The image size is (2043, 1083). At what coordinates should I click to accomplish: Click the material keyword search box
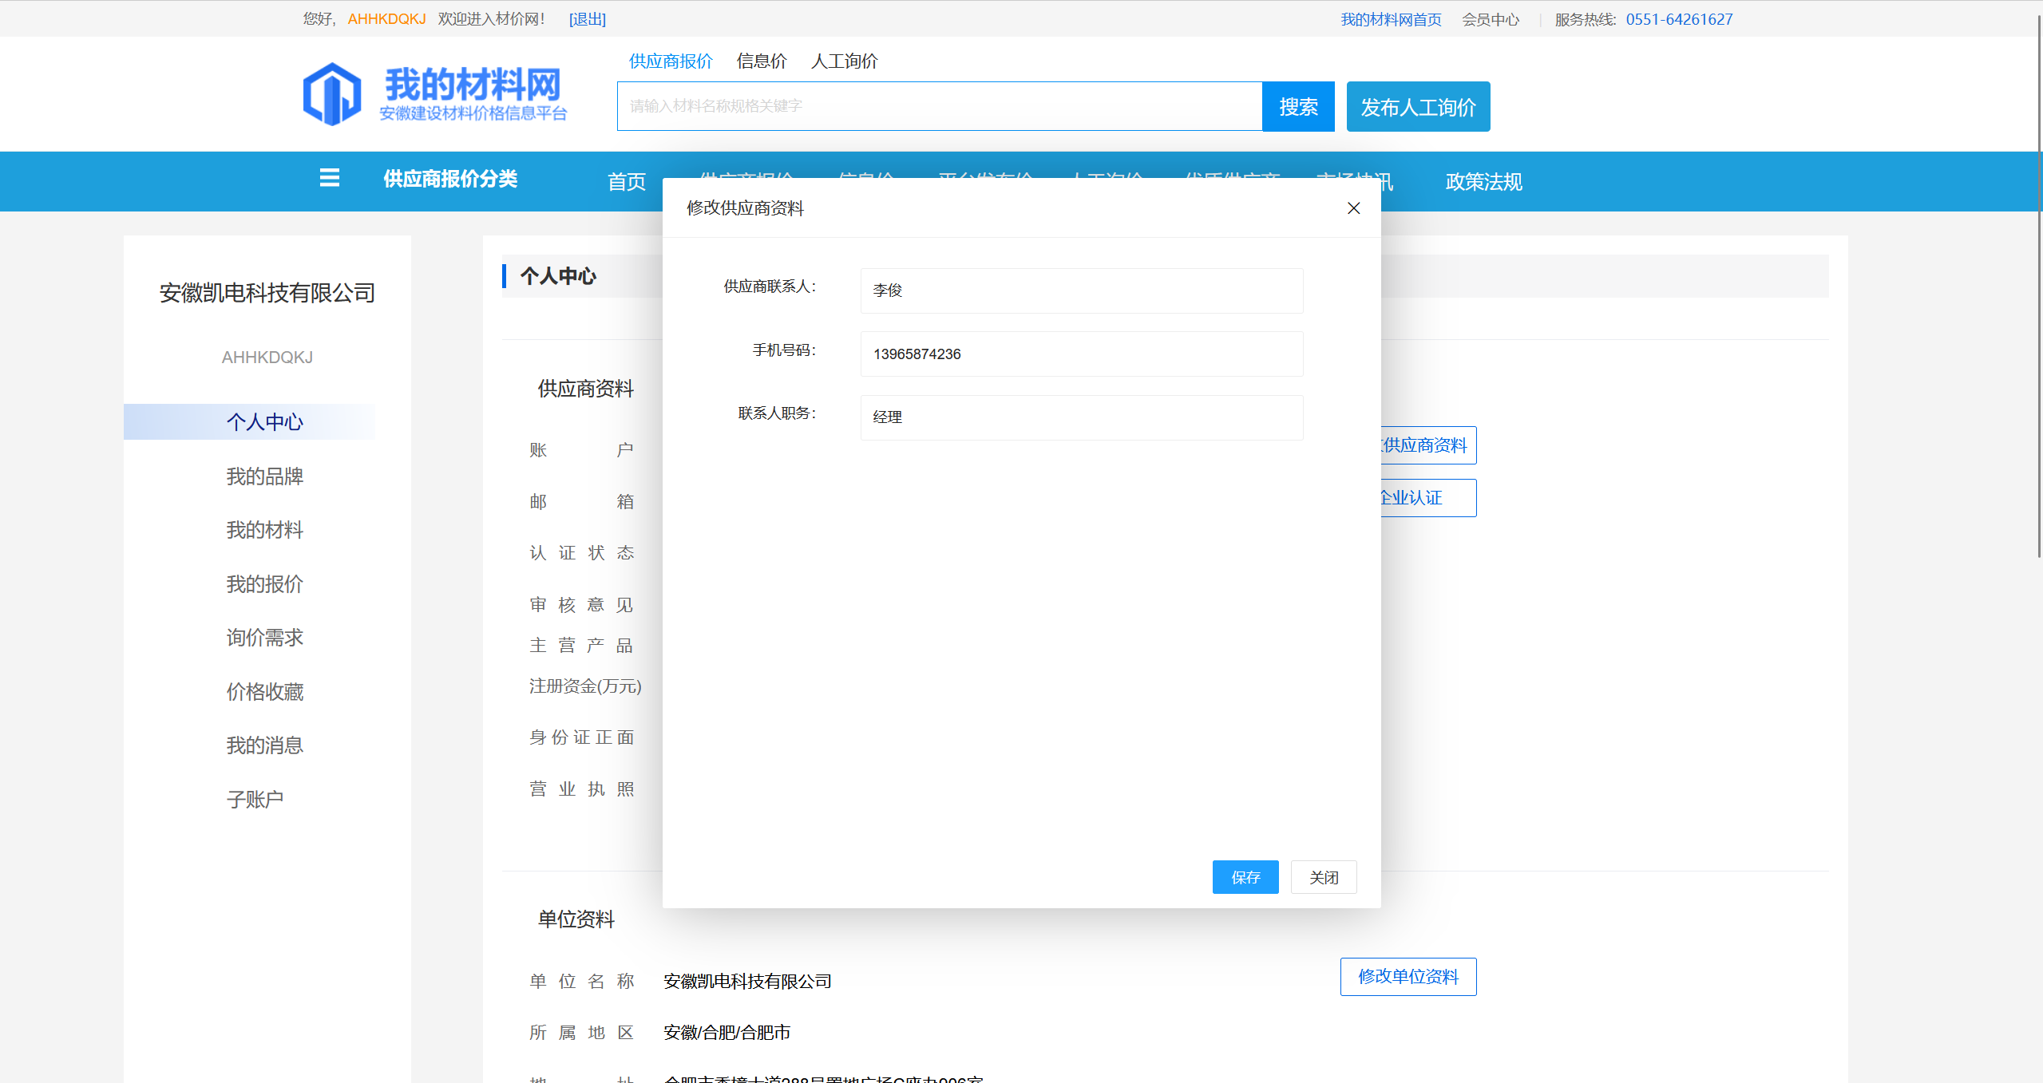coord(939,106)
